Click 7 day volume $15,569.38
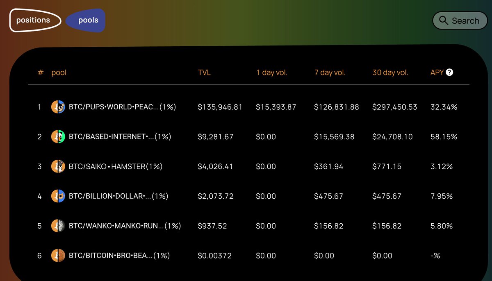The image size is (492, 281). point(334,137)
